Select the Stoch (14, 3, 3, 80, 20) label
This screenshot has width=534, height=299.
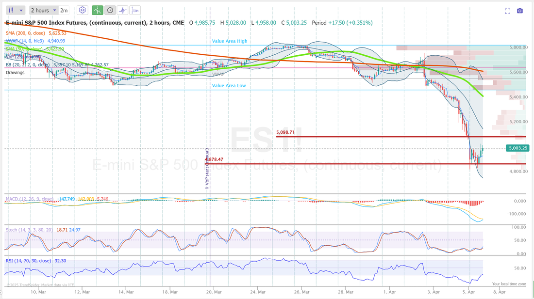tap(29, 230)
